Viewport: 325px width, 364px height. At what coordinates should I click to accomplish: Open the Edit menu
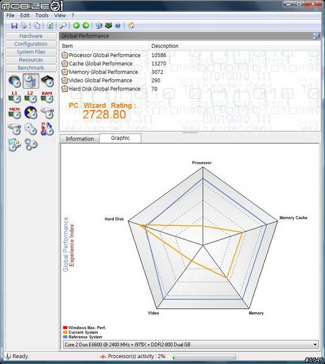(24, 15)
